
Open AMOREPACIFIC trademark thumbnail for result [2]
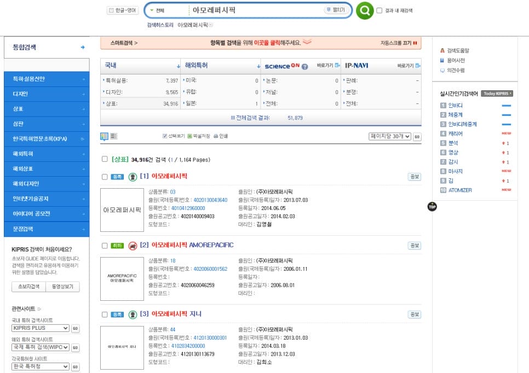[x=122, y=278]
